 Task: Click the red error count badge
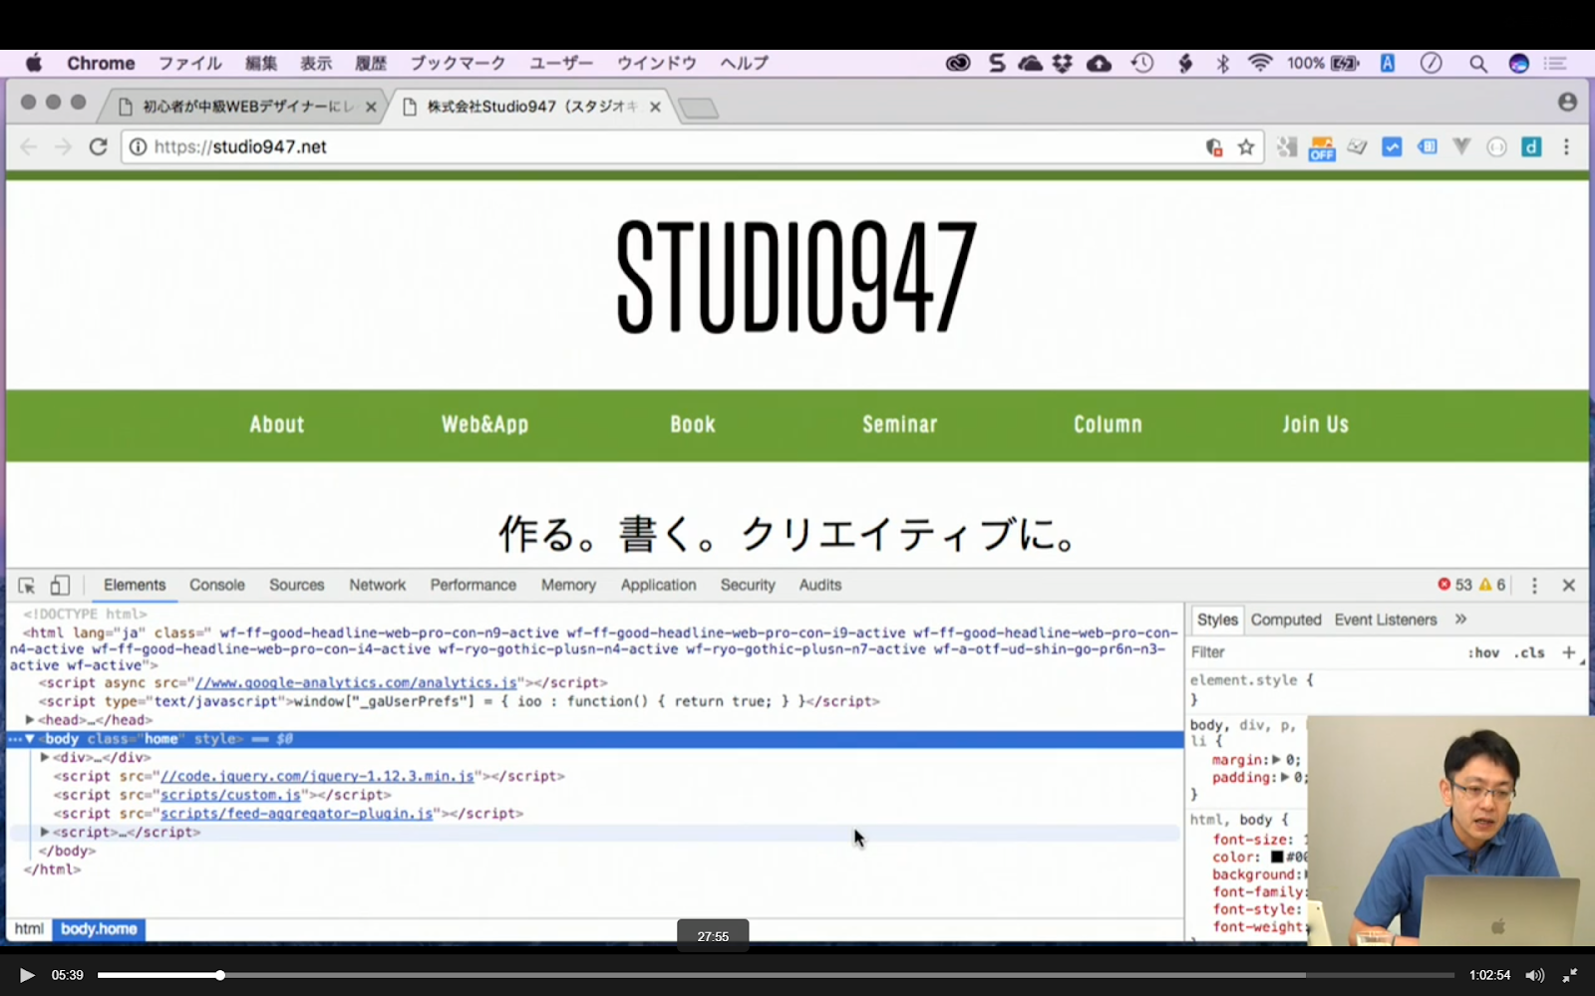click(x=1454, y=585)
